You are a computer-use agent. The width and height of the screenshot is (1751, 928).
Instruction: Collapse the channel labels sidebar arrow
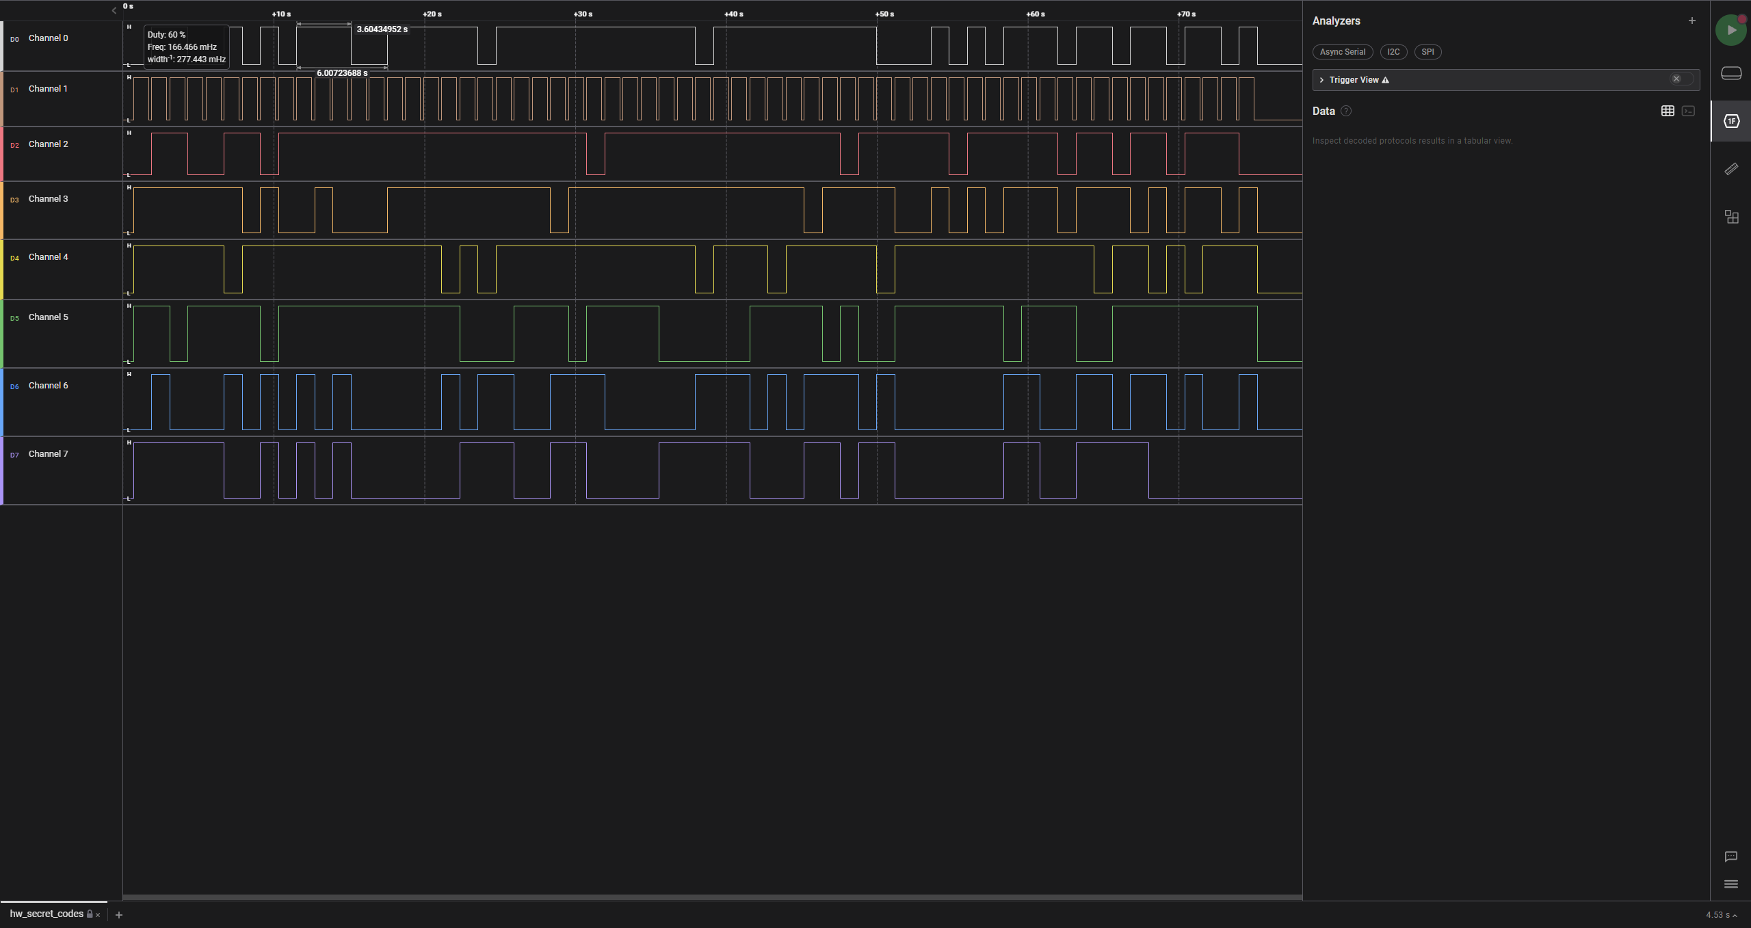click(114, 10)
